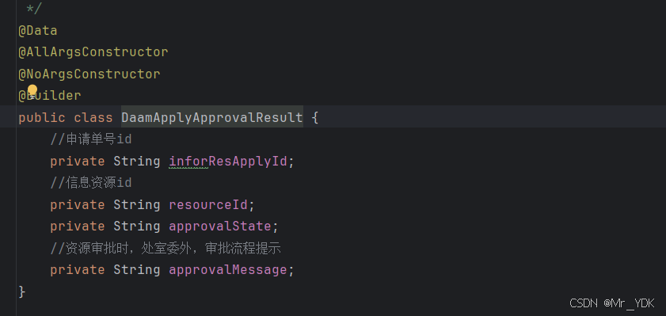Click the closing brace of the class
This screenshot has height=316, width=666.
pos(22,291)
